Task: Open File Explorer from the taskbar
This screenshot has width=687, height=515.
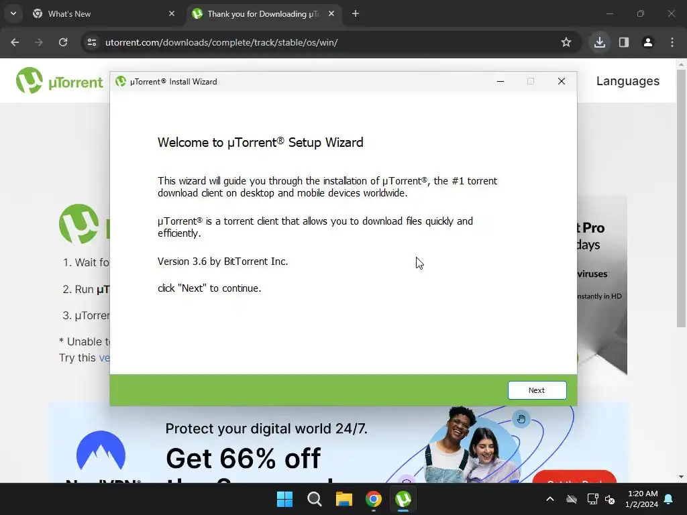Action: tap(344, 499)
